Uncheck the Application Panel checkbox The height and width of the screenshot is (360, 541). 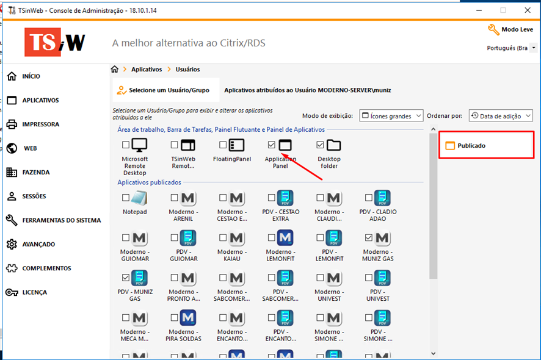click(x=272, y=145)
